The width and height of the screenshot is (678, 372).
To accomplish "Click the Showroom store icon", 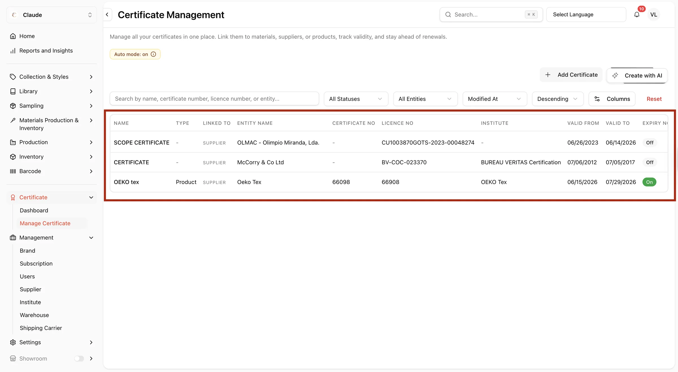I will [13, 358].
